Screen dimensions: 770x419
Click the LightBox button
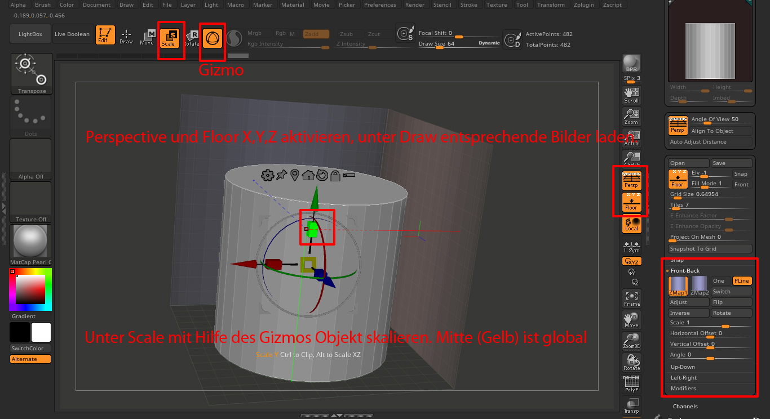click(x=30, y=34)
